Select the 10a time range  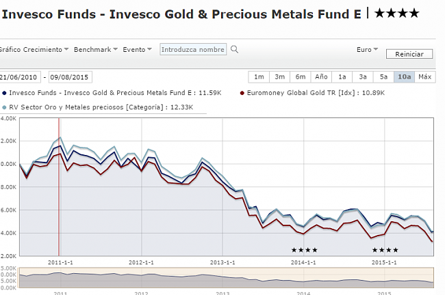[404, 76]
